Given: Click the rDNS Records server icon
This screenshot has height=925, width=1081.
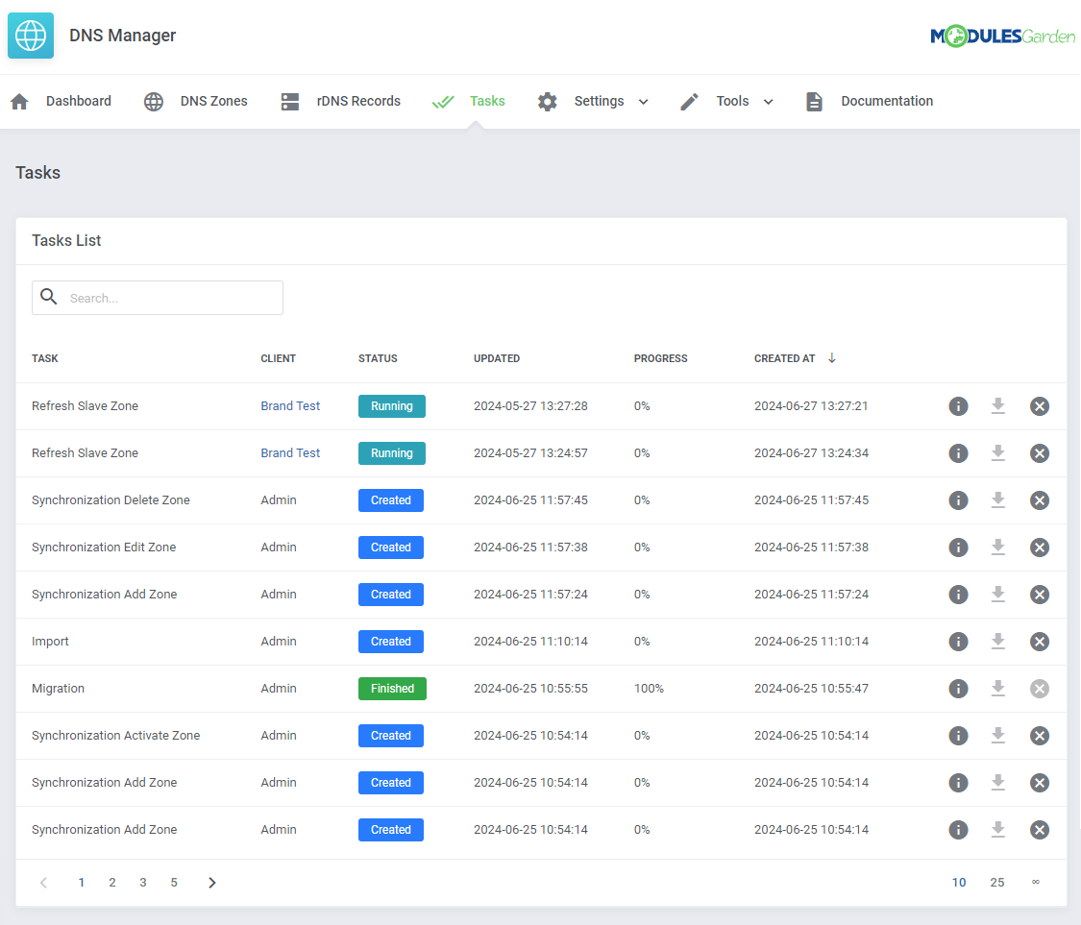Looking at the screenshot, I should click(x=290, y=102).
